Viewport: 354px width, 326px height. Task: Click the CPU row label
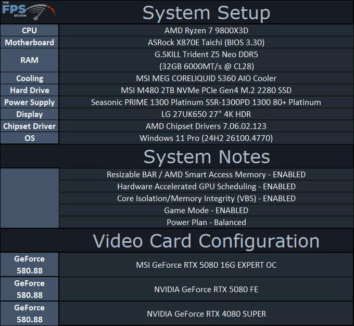(29, 31)
